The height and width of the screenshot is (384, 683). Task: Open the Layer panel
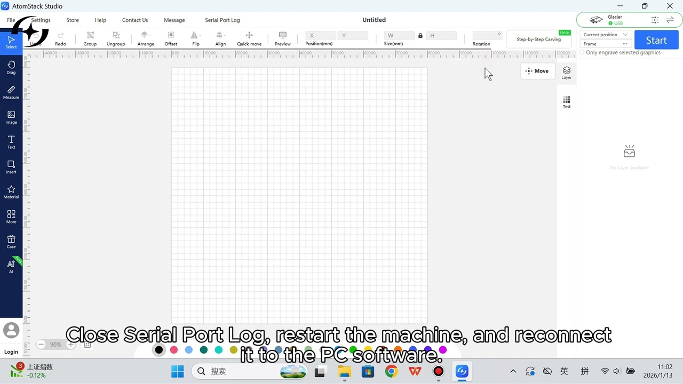[x=567, y=73]
